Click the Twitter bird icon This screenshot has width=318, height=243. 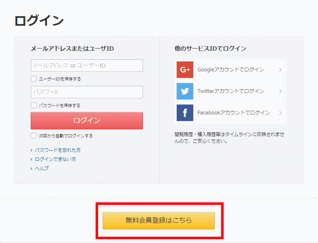[x=185, y=91]
